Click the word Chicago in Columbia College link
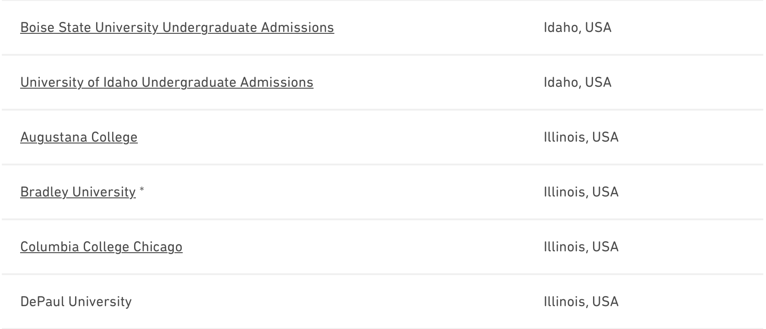 [x=158, y=247]
